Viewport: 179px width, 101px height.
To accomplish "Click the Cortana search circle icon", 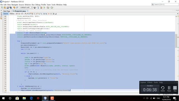I will pyautogui.click(x=10, y=98).
